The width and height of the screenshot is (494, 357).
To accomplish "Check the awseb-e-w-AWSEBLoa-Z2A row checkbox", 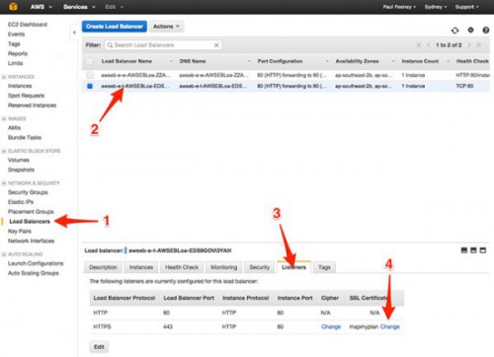I will tap(90, 75).
